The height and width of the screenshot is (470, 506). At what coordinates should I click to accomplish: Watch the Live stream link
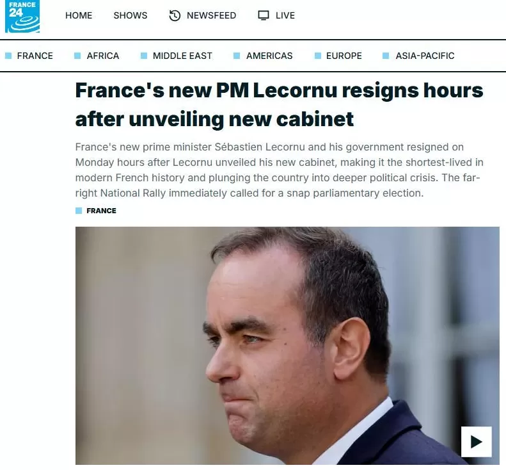point(285,15)
